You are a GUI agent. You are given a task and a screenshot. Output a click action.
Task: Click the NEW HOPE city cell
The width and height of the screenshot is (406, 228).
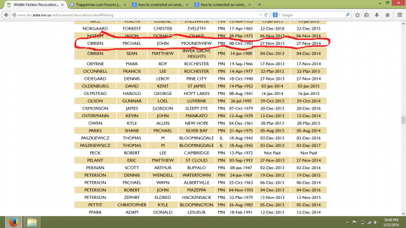tap(197, 123)
